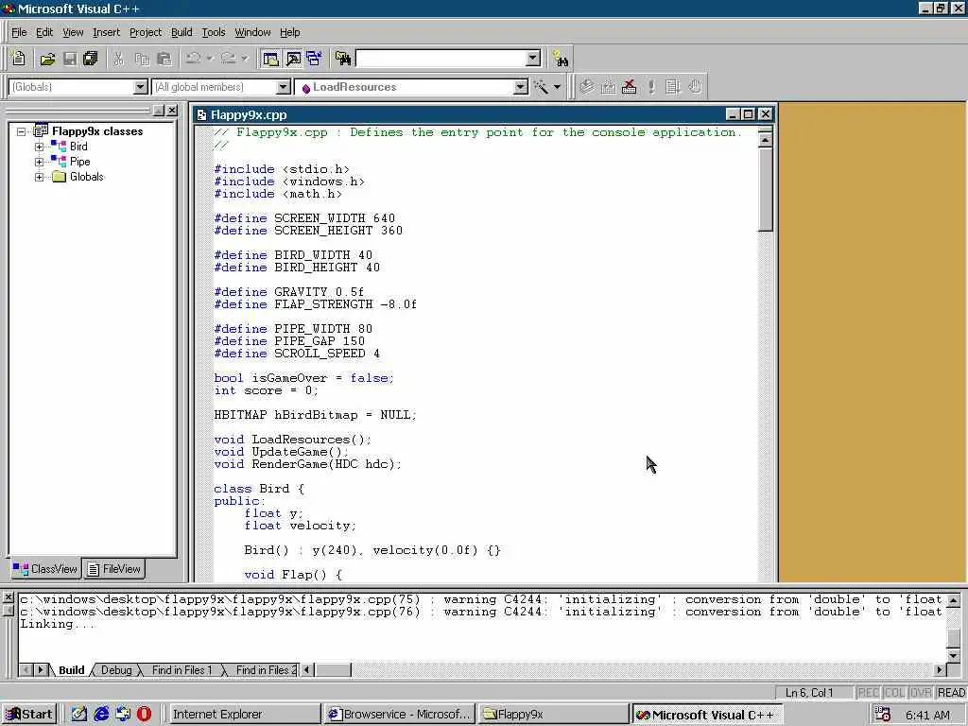This screenshot has width=968, height=726.
Task: Click the Paste icon
Action: pyautogui.click(x=164, y=59)
